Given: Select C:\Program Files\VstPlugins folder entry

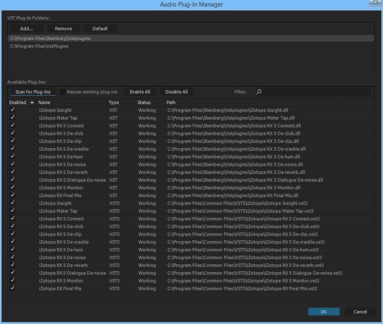Looking at the screenshot, I should (x=191, y=46).
